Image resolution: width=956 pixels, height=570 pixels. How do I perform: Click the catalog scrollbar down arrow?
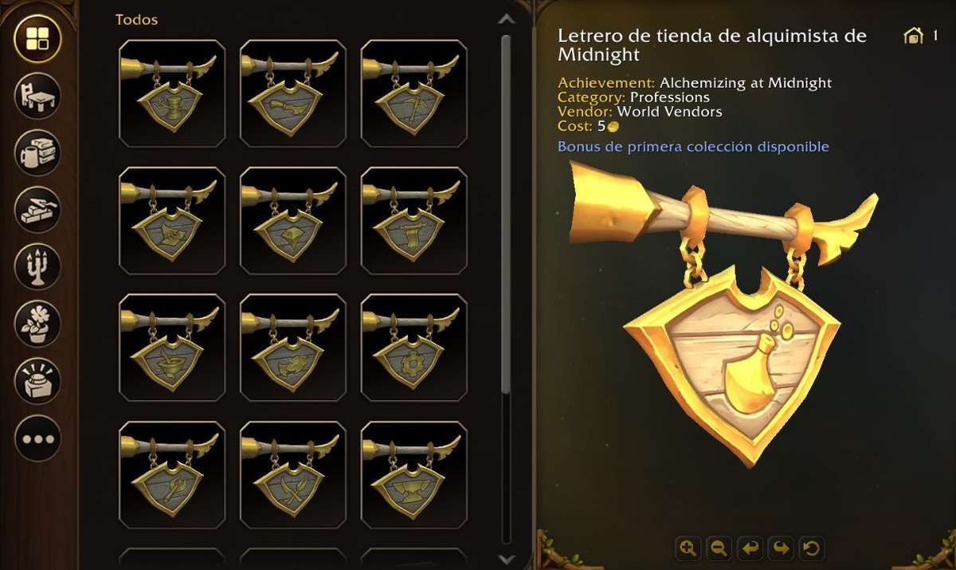click(506, 559)
